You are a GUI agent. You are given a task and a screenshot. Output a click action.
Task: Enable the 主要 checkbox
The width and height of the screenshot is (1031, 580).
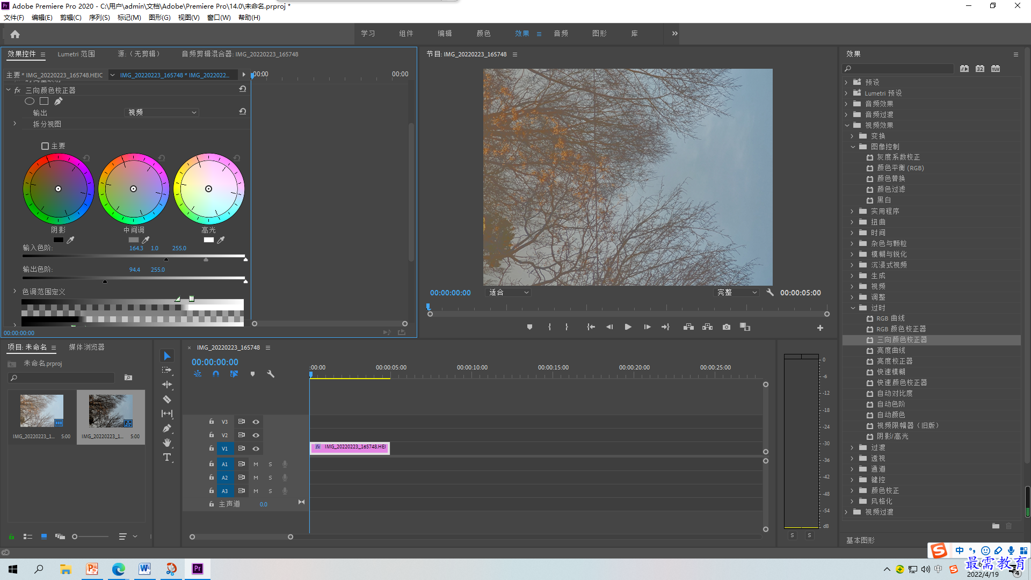click(x=45, y=146)
